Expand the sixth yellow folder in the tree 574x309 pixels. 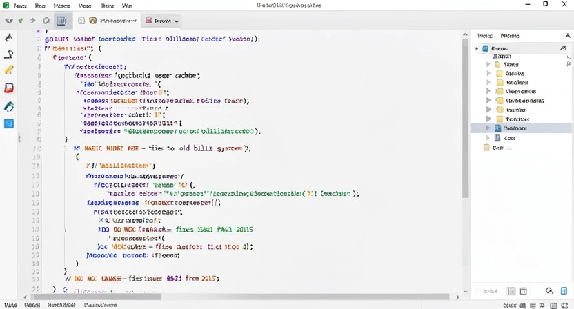point(488,110)
